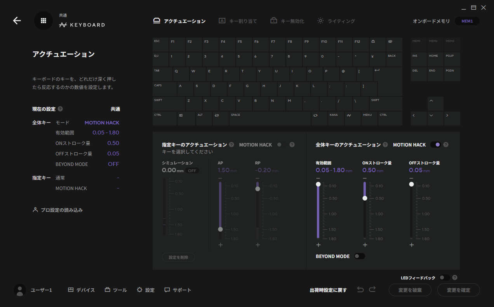This screenshot has width=494, height=307.
Task: Click the undo arrow icon
Action: click(360, 290)
